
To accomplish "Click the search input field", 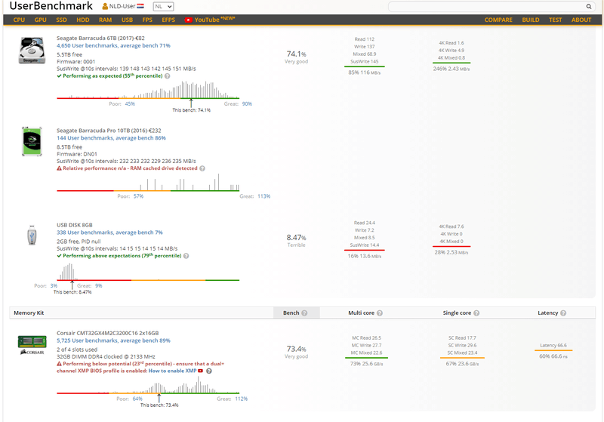I will click(x=486, y=7).
